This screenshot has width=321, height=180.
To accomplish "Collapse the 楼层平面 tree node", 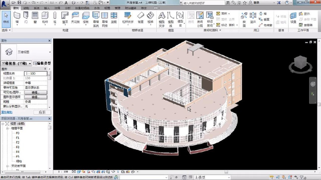I will point(8,128).
